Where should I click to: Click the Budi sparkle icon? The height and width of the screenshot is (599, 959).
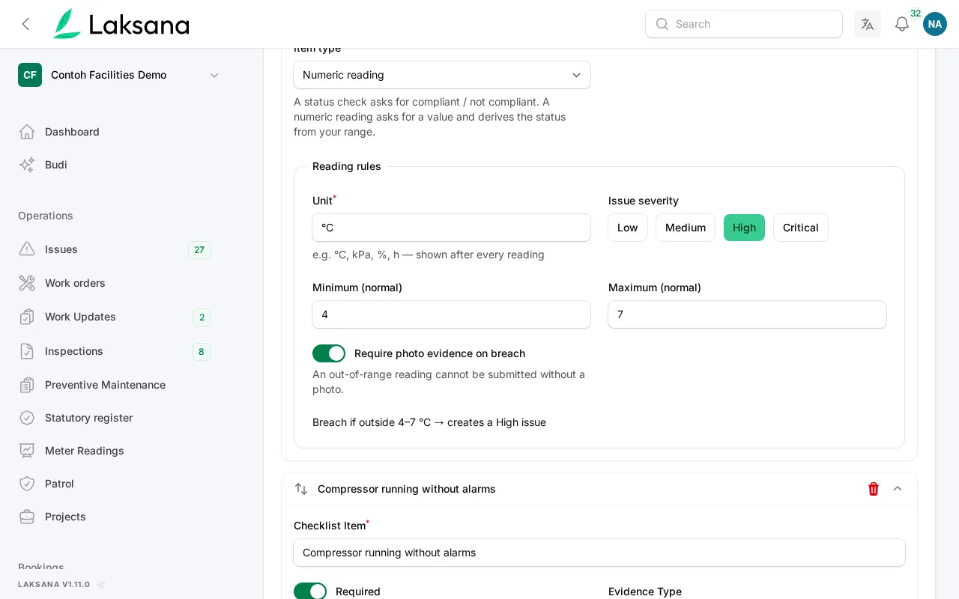click(27, 165)
